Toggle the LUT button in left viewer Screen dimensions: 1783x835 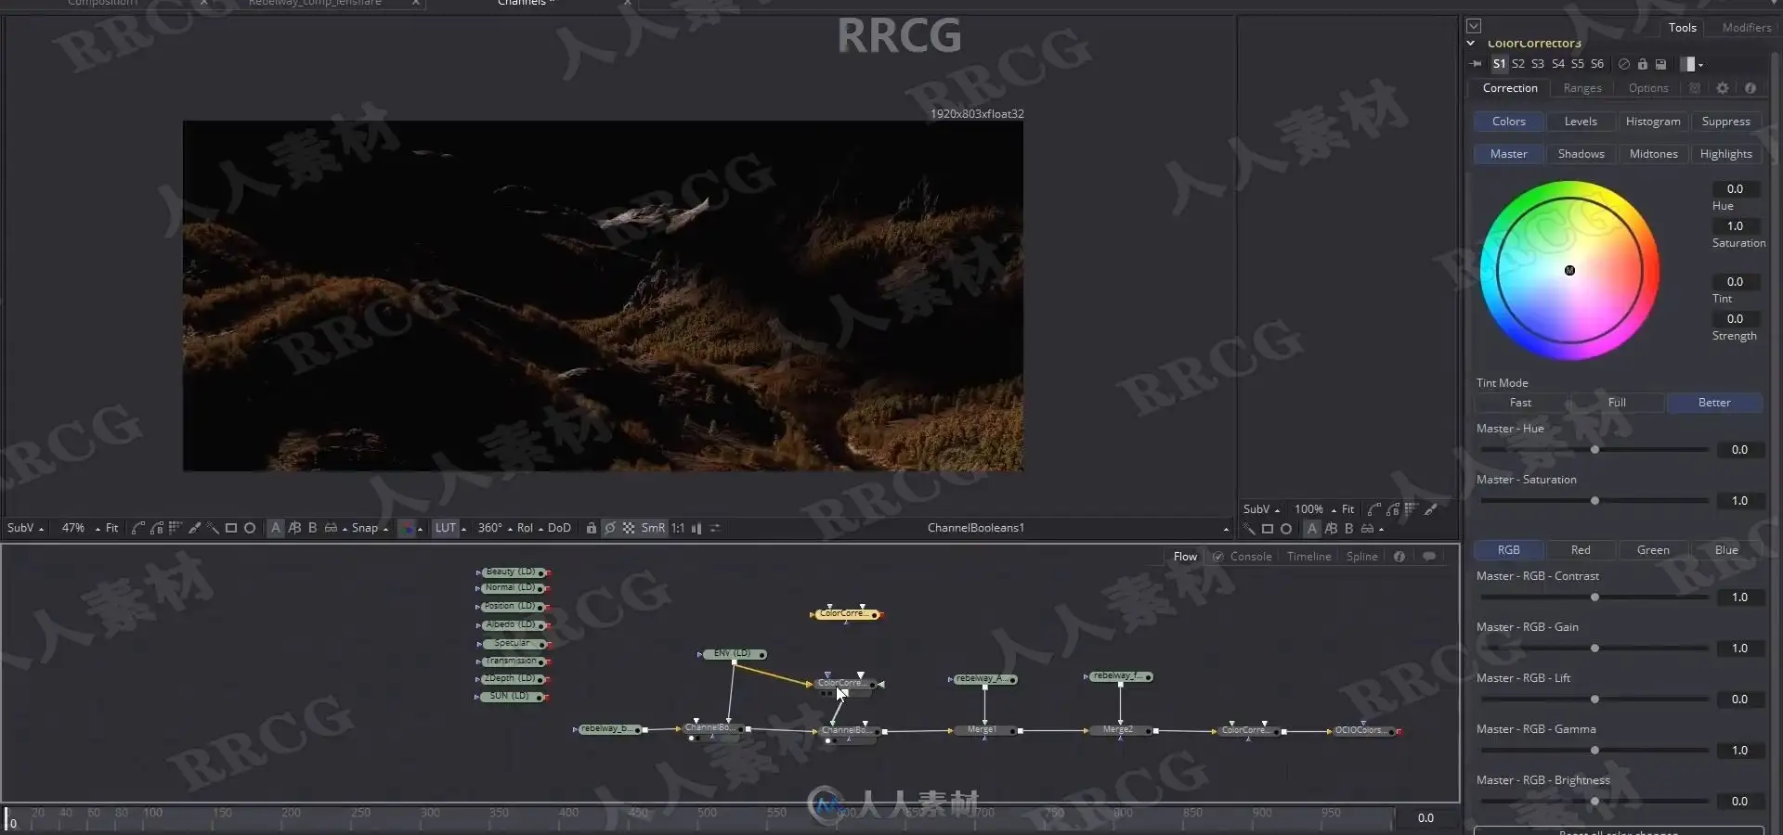point(446,528)
